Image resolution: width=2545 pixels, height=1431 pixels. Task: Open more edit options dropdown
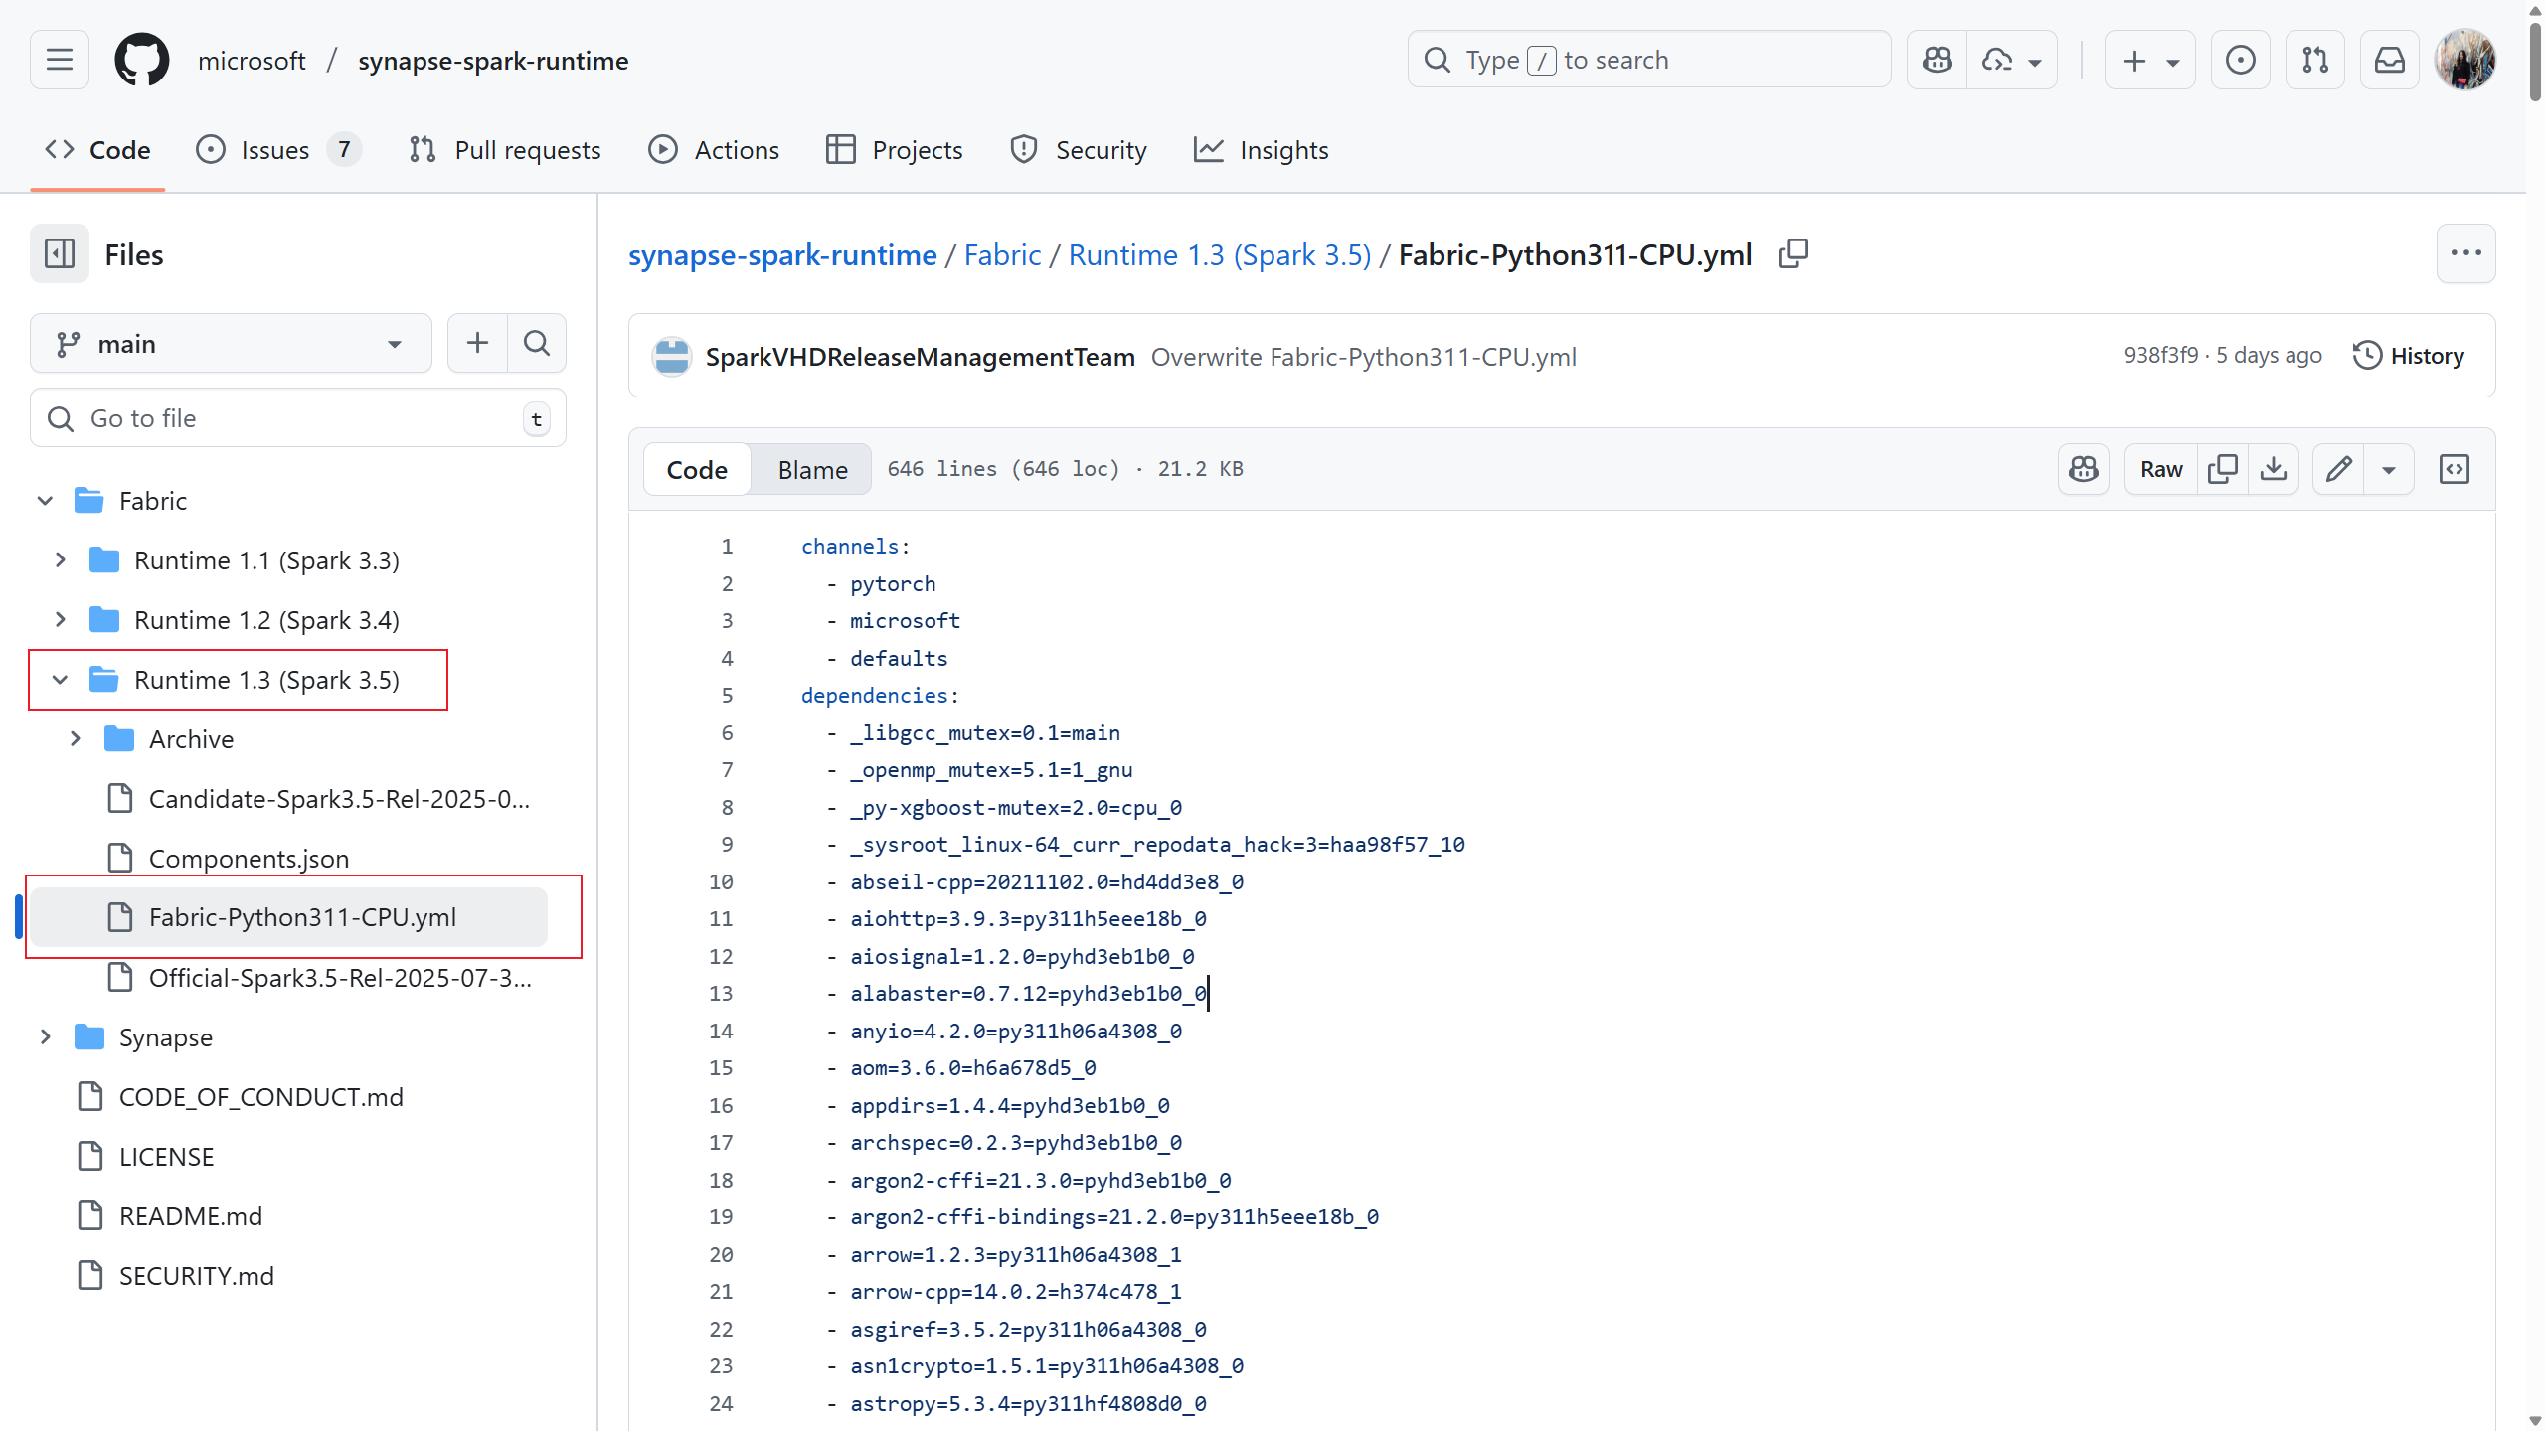point(2389,469)
